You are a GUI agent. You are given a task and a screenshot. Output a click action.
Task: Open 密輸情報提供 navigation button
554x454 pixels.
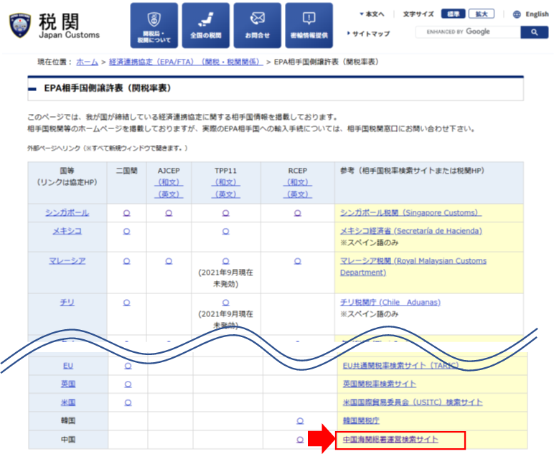pyautogui.click(x=309, y=25)
